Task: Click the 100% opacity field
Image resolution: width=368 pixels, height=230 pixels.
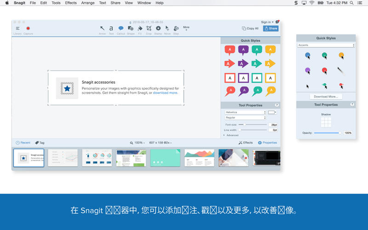Action: (x=348, y=133)
